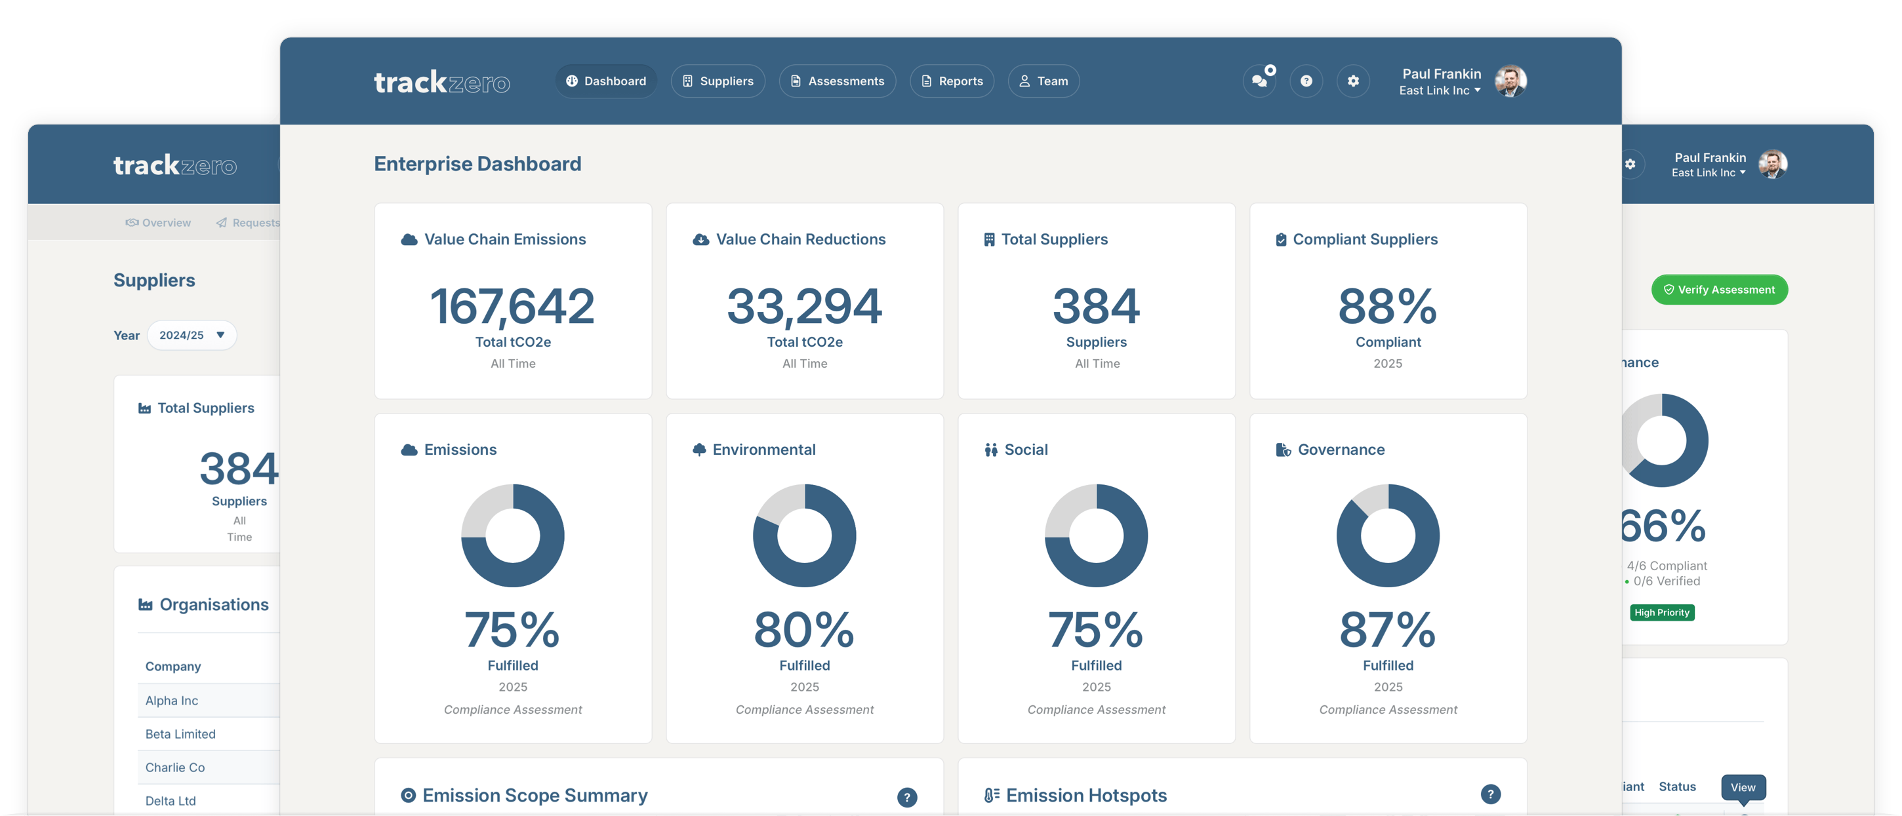Expand the East Link Inc account dropdown
The width and height of the screenshot is (1902, 816).
1439,90
